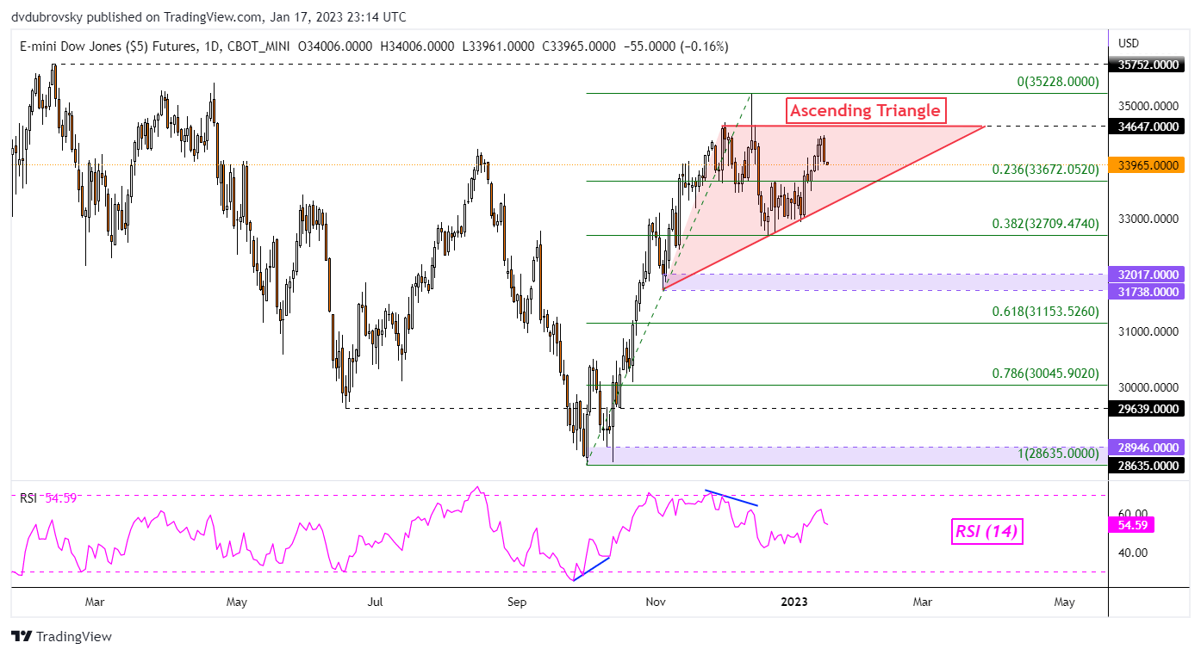This screenshot has width=1201, height=655.
Task: Click the Jul label on the time axis
Action: pos(375,602)
